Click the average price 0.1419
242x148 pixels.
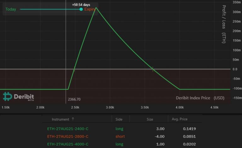[189, 129]
